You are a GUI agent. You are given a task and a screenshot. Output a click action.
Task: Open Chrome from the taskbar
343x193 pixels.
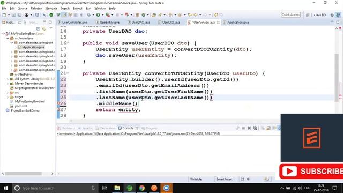[x=141, y=188]
